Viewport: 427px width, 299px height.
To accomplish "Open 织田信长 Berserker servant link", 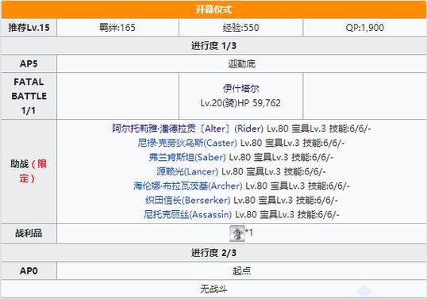I will (187, 200).
